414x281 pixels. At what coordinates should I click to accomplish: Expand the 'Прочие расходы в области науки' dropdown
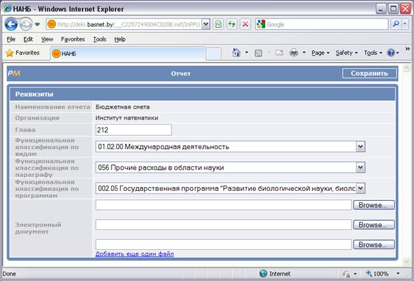click(x=360, y=167)
